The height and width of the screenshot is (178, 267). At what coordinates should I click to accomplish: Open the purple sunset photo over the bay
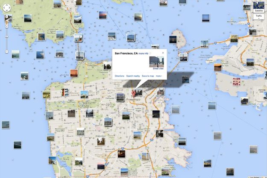[103, 15]
